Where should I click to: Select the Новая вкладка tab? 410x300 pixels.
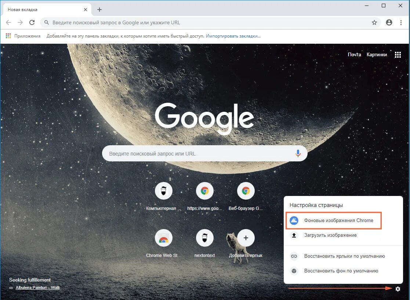point(47,10)
